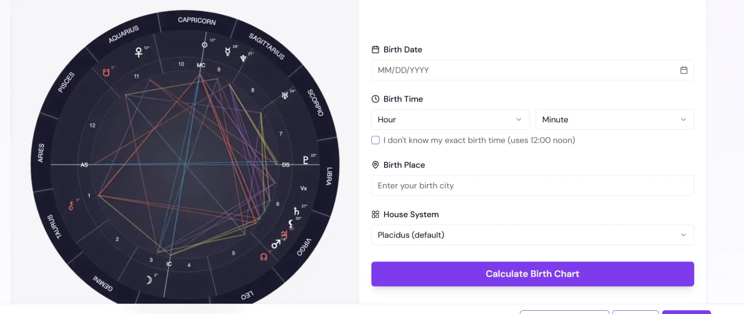Screen dimensions: 744x314
Task: Click the birth city input field
Action: pos(532,186)
